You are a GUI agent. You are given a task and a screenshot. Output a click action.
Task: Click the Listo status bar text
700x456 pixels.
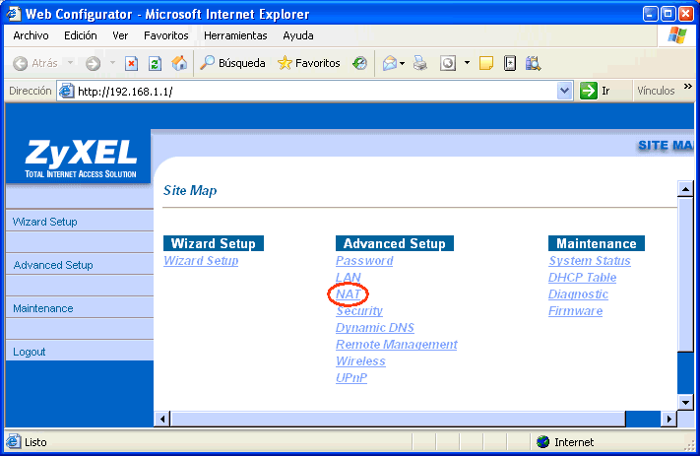coord(35,442)
